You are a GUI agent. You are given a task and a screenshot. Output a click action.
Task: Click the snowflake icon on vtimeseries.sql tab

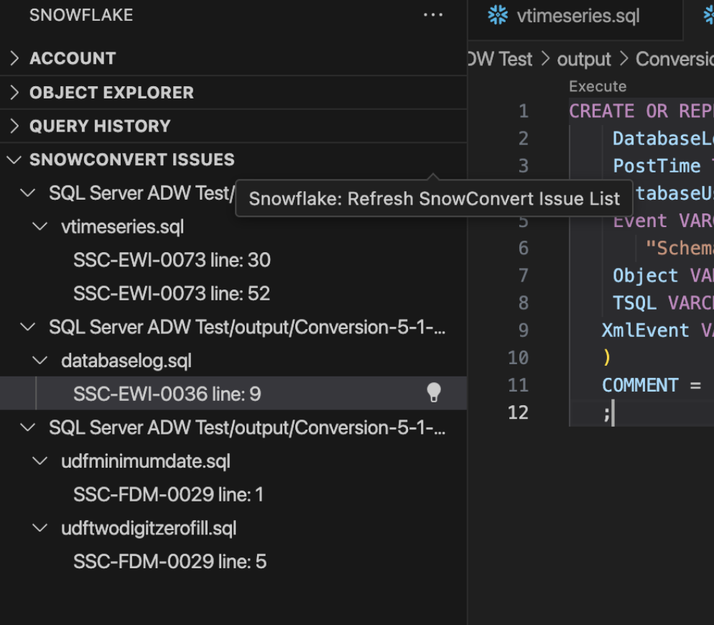point(498,14)
